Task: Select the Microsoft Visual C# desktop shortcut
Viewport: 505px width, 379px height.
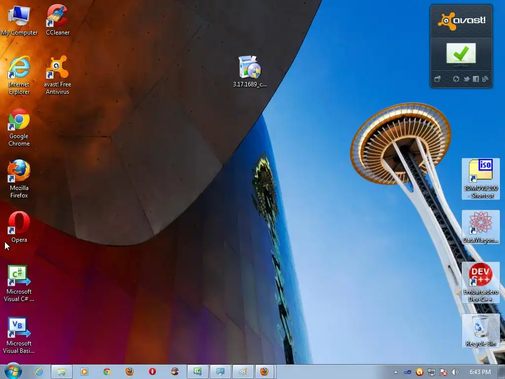Action: coord(19,284)
